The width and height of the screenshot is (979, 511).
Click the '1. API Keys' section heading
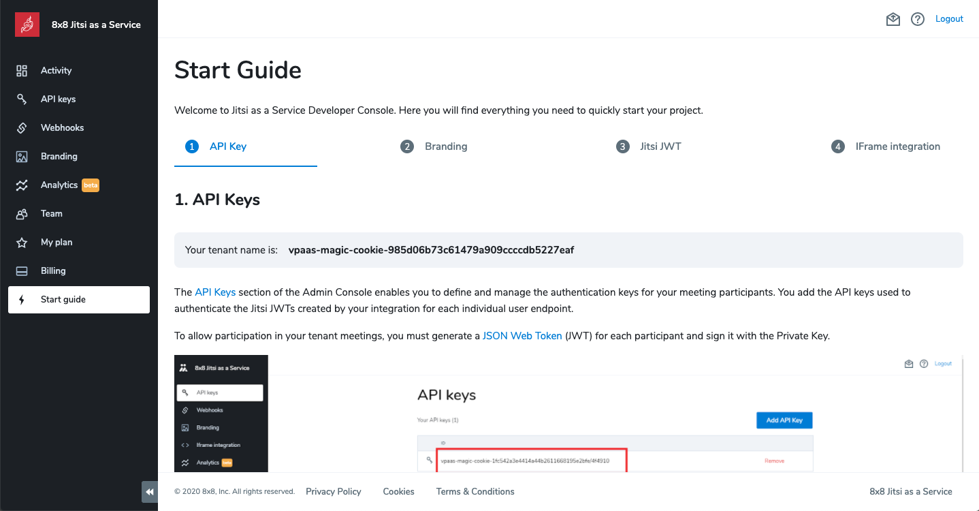tap(217, 200)
